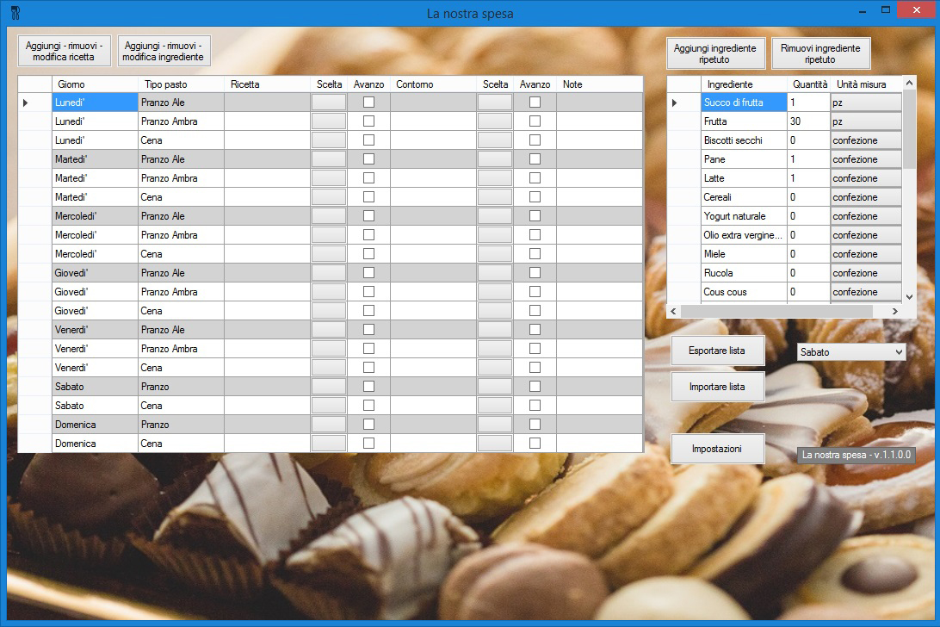Enable the second Avanzo checkbox for Domenica Cena
The height and width of the screenshot is (627, 940).
pos(535,444)
